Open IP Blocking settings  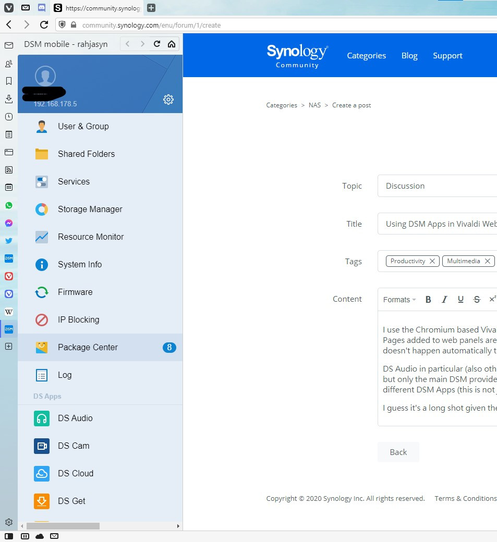[77, 319]
